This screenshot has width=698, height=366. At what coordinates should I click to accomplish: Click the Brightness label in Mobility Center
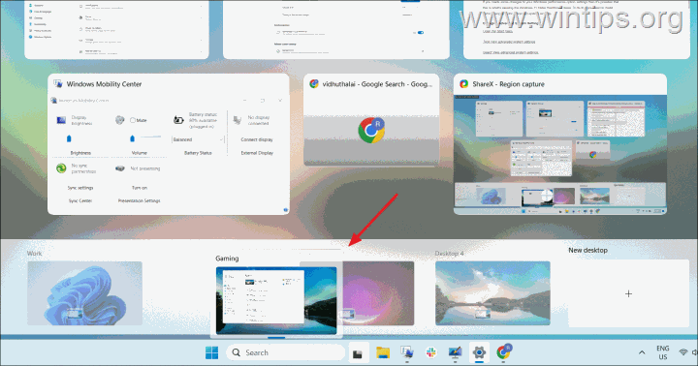(x=80, y=153)
